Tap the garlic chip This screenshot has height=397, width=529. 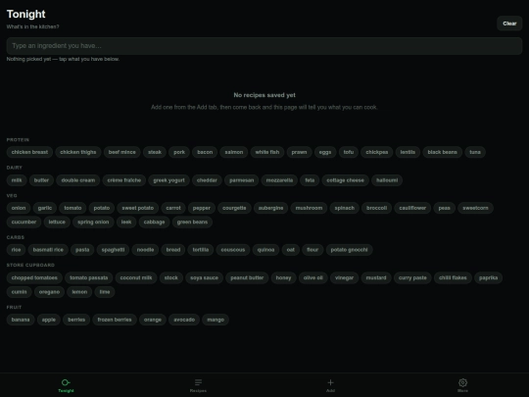point(45,208)
